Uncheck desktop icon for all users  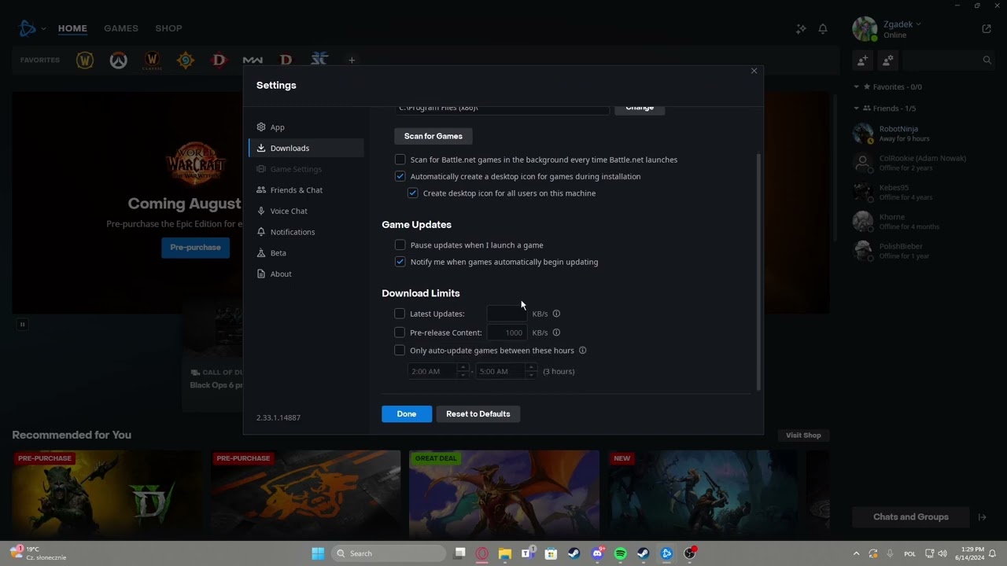pos(413,193)
